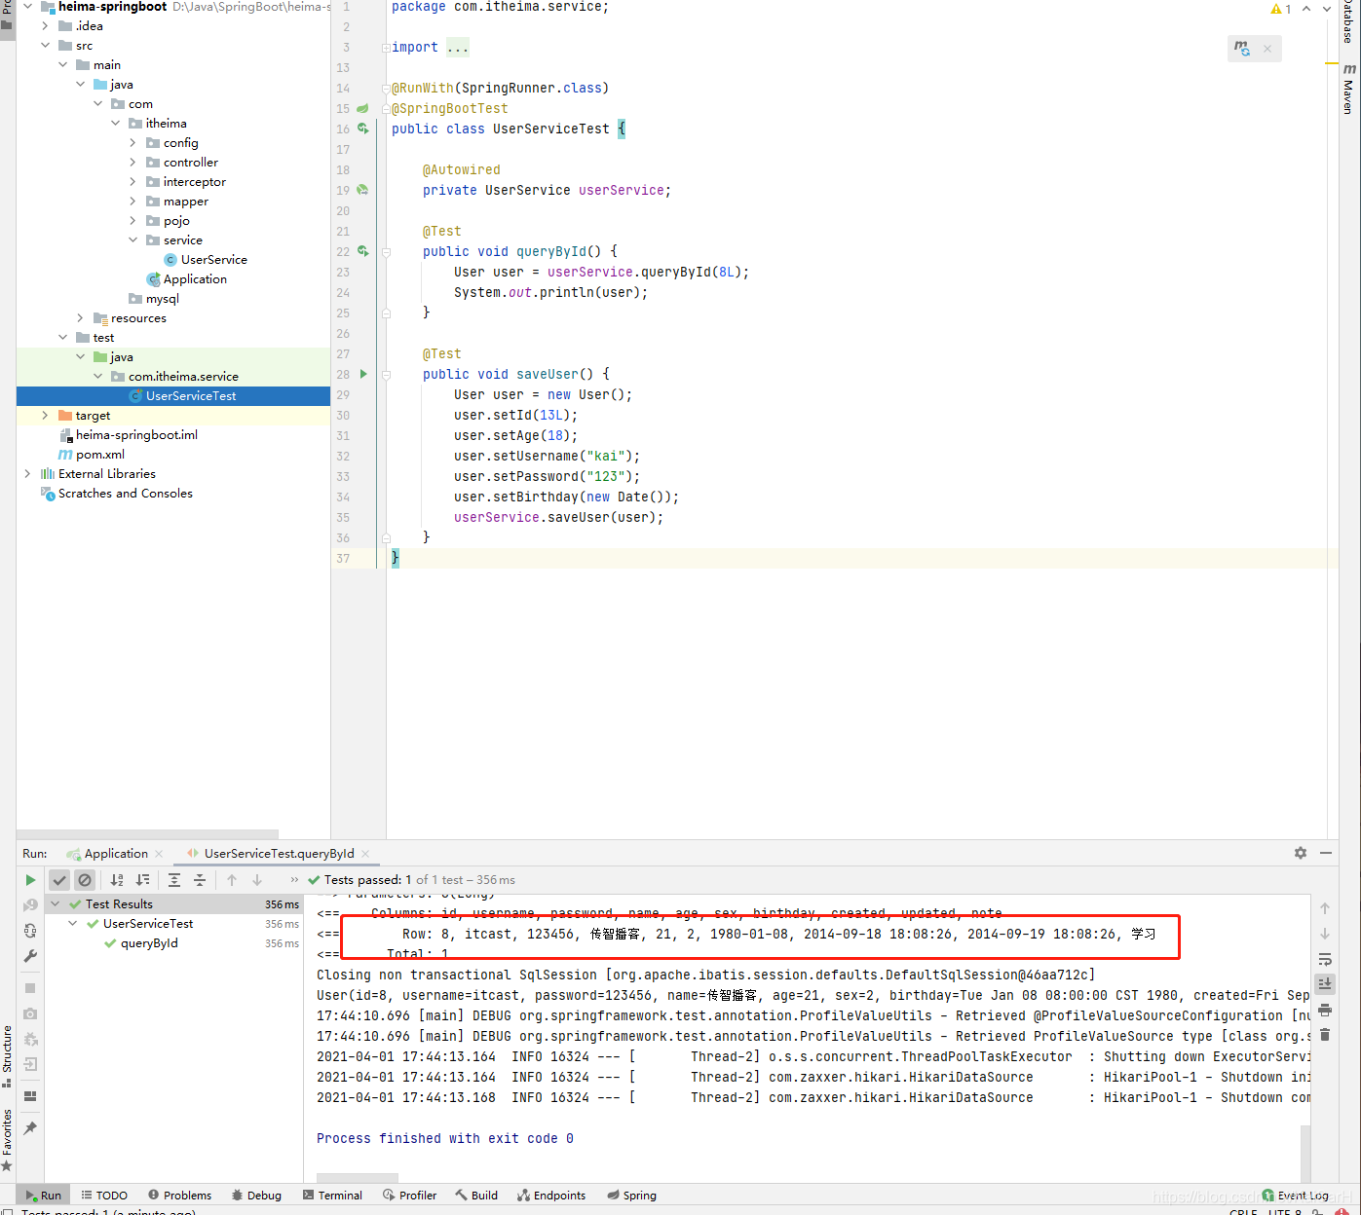Viewport: 1361px width, 1215px height.
Task: Jump to previous highlighted error arrow
Action: [x=1306, y=9]
